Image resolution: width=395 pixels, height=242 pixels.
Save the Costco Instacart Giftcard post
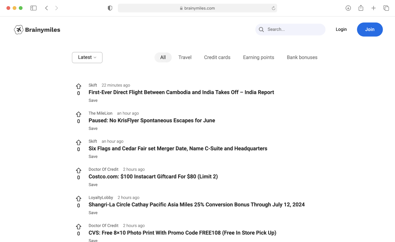point(93,185)
